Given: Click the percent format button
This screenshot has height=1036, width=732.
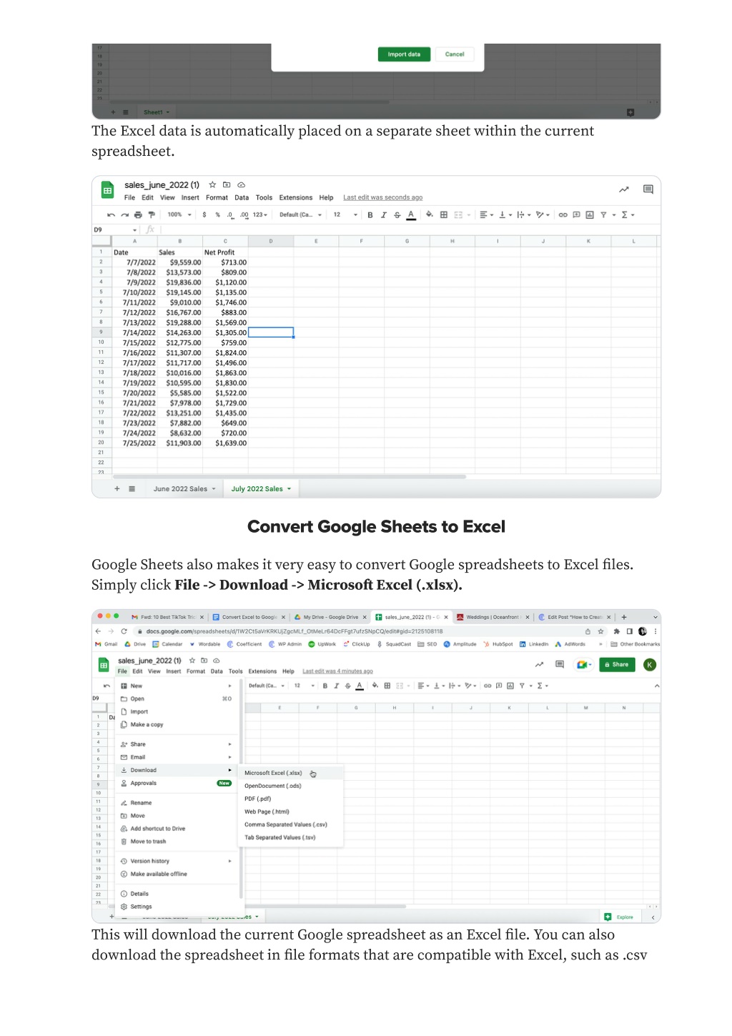Looking at the screenshot, I should (218, 214).
